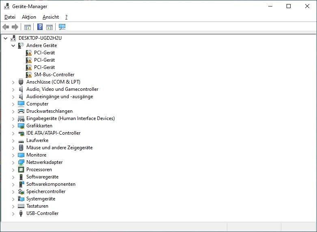317x232 pixels.
Task: Expand the Tastaturen branch
Action: point(13,206)
